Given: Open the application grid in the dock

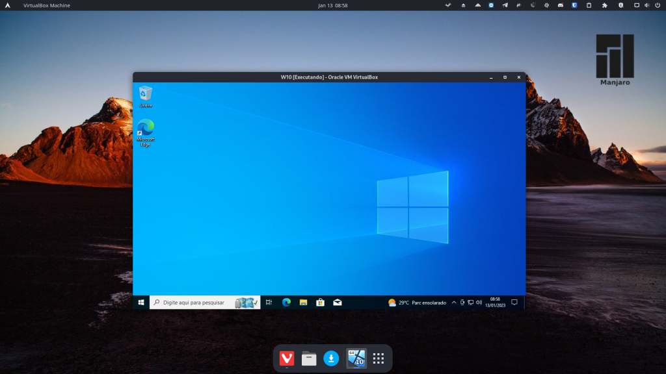Looking at the screenshot, I should click(379, 358).
